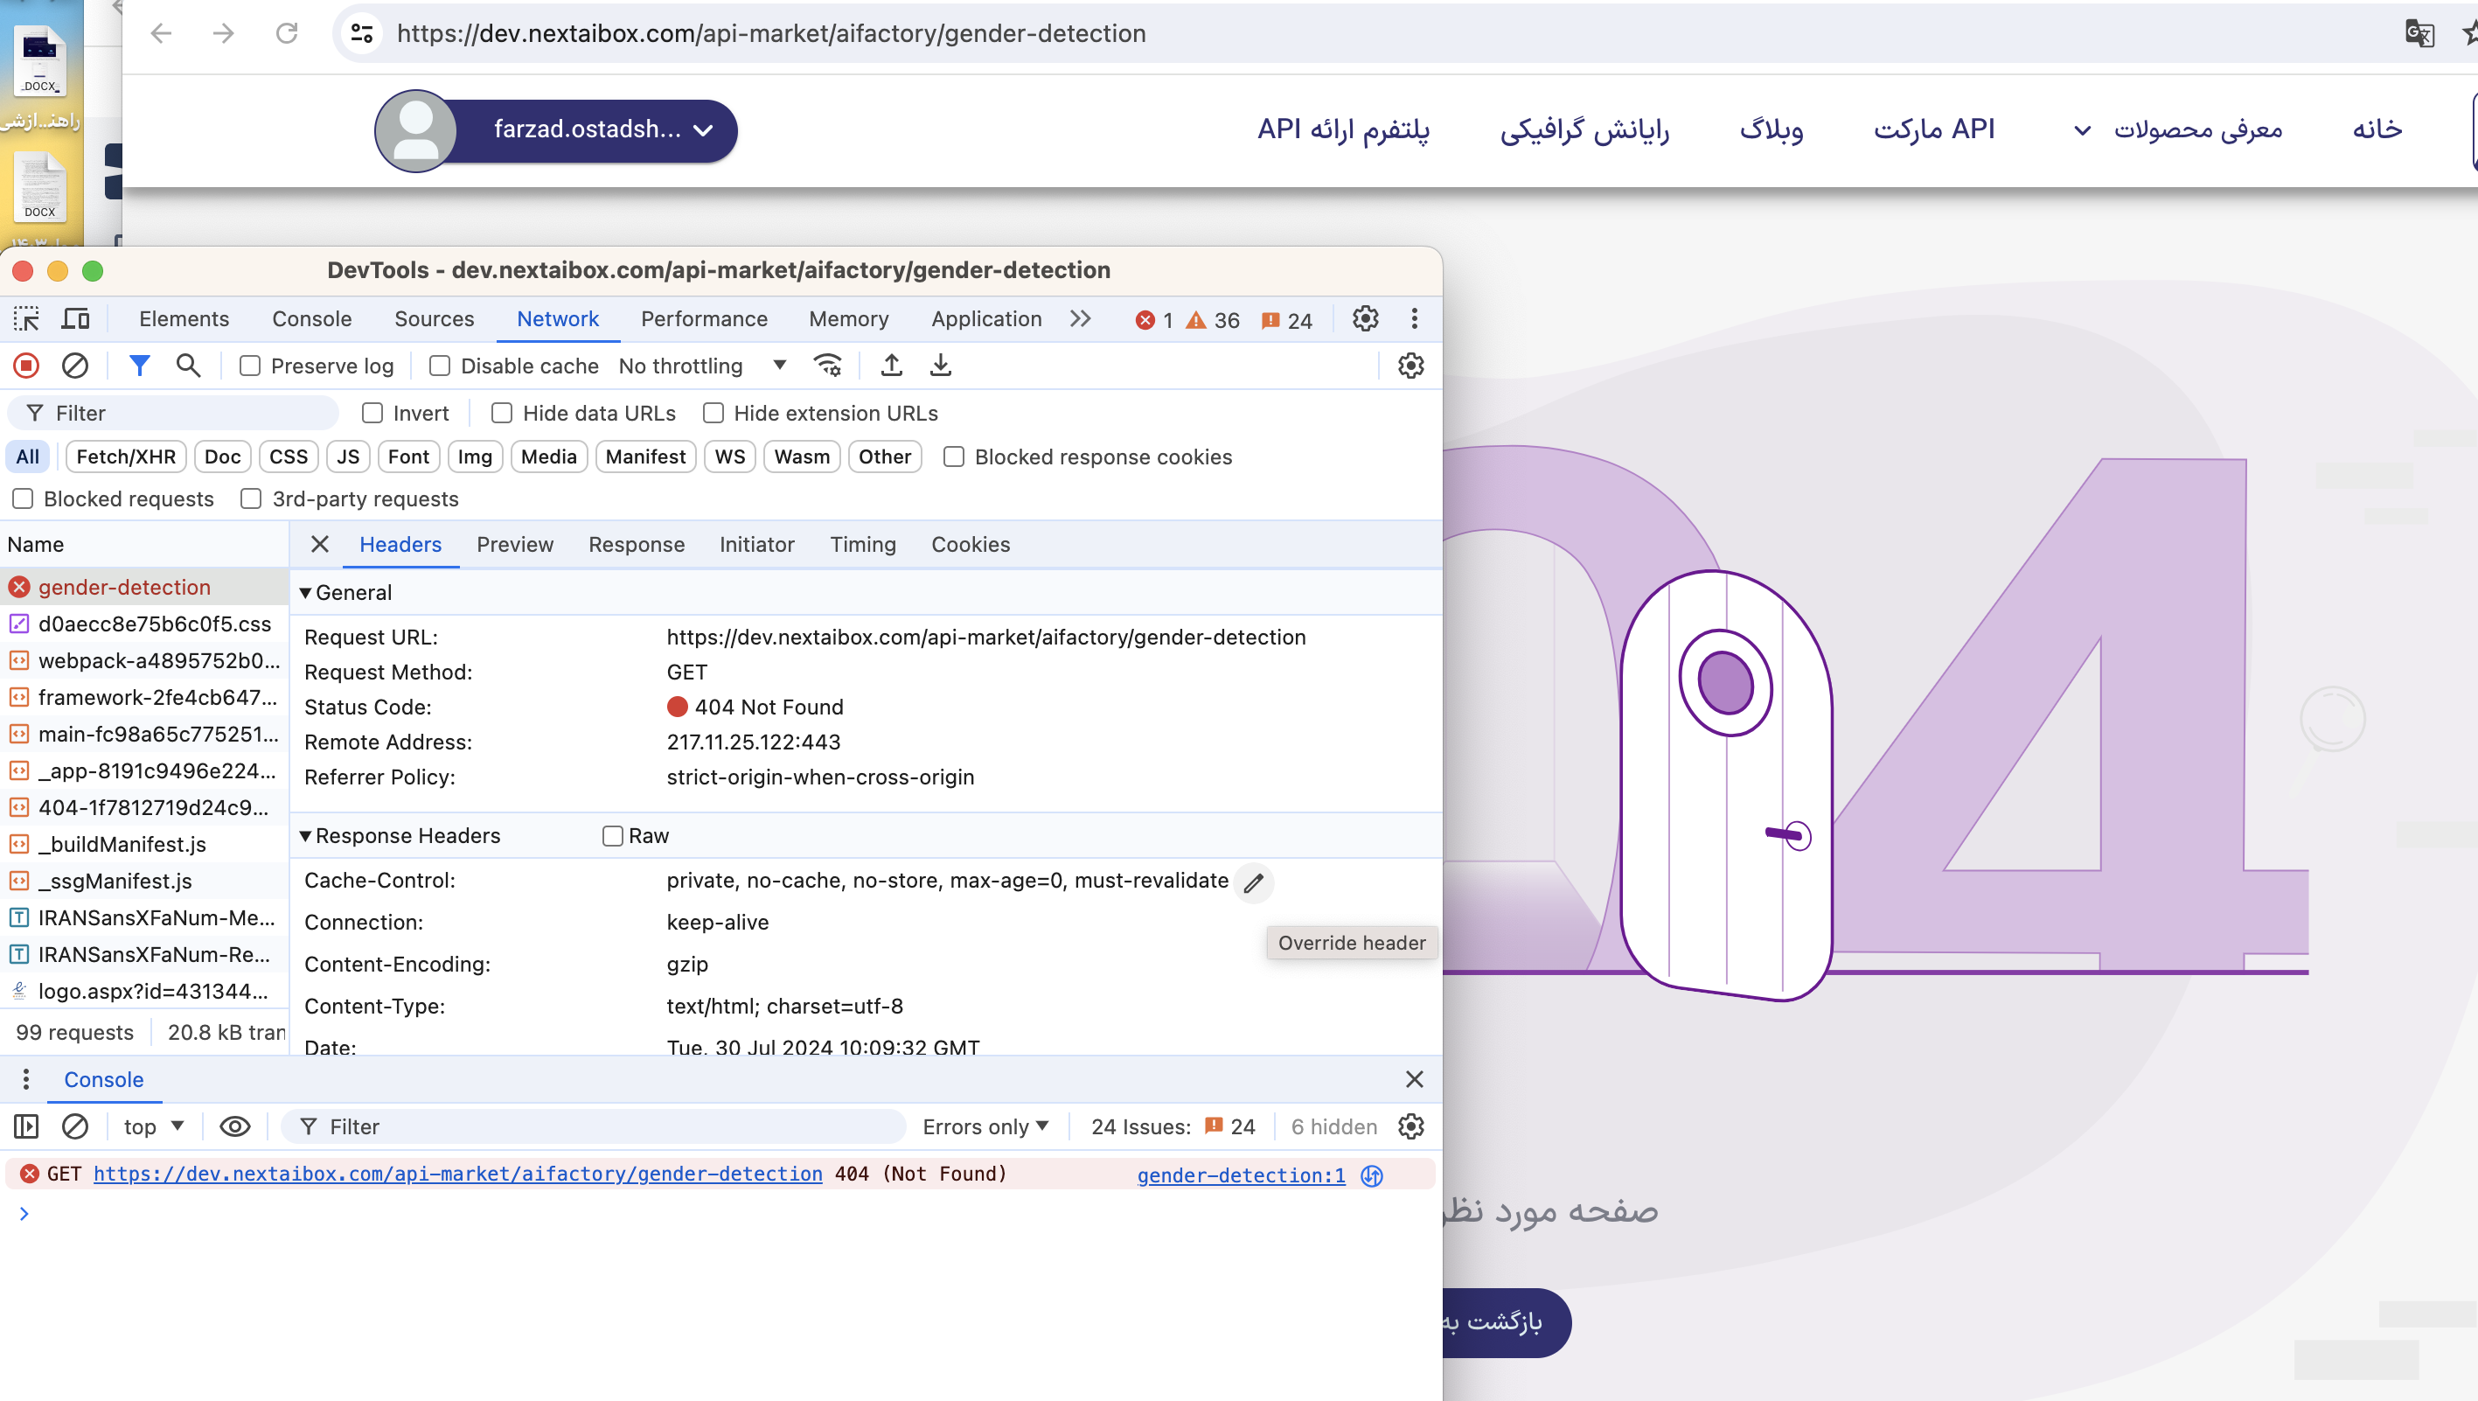Image resolution: width=2478 pixels, height=1401 pixels.
Task: Click the gender-detection URL link in console
Action: coord(458,1174)
